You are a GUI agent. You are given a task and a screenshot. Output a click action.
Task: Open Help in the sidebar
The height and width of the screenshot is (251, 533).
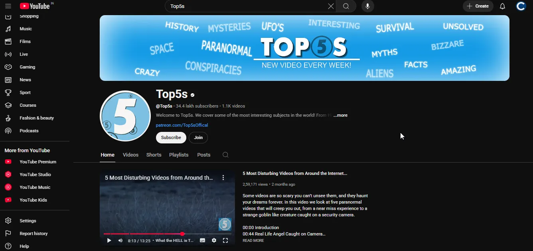tap(35, 246)
